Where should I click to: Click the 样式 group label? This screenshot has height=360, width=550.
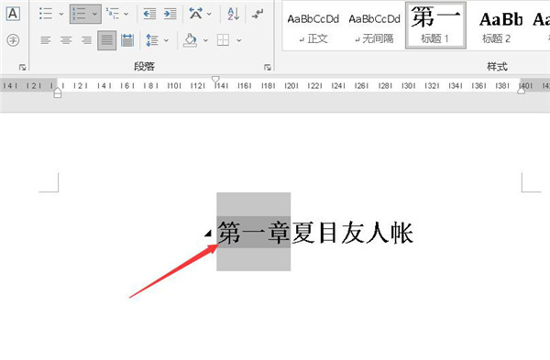[x=497, y=66]
